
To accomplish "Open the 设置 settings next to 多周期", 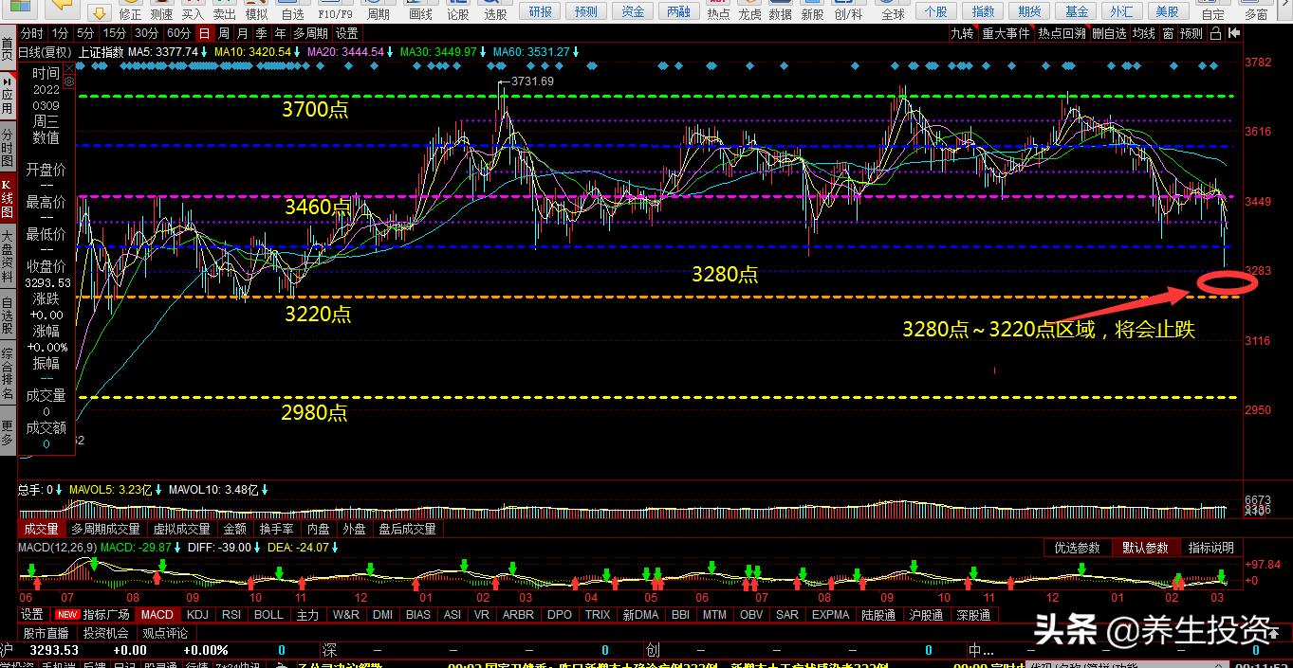I will (346, 33).
